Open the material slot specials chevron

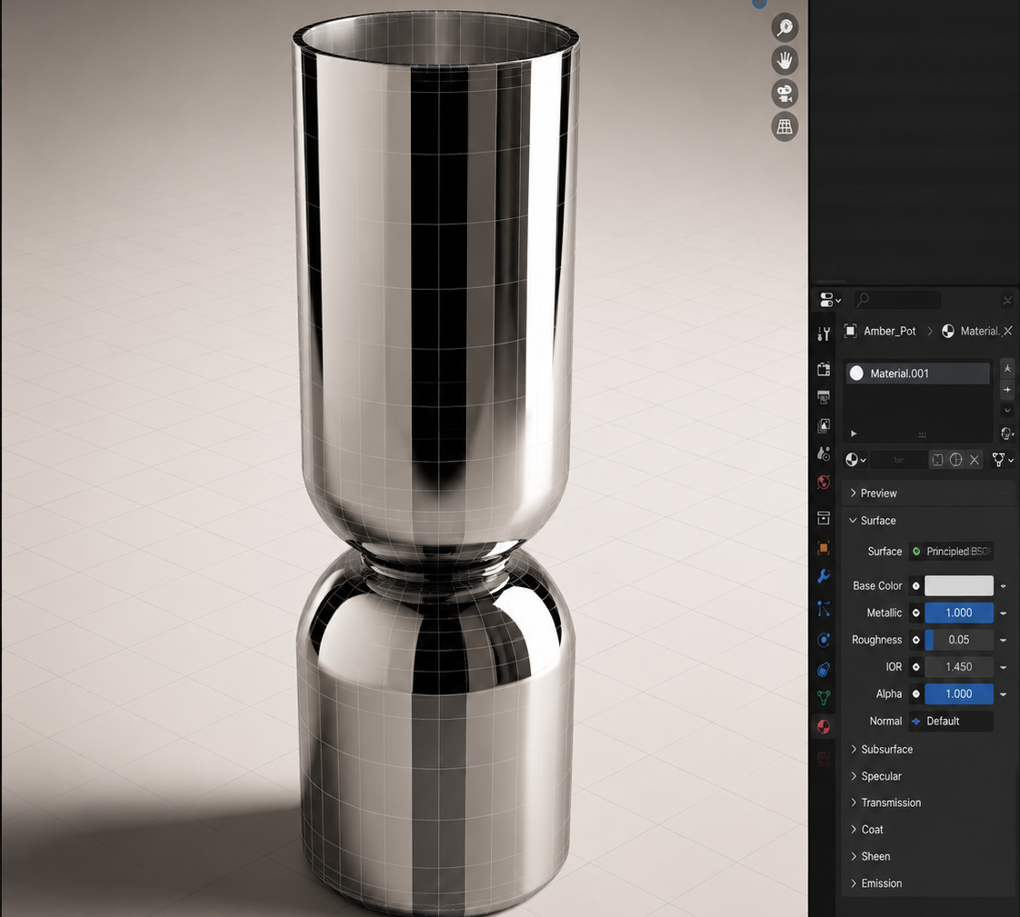click(x=1007, y=411)
